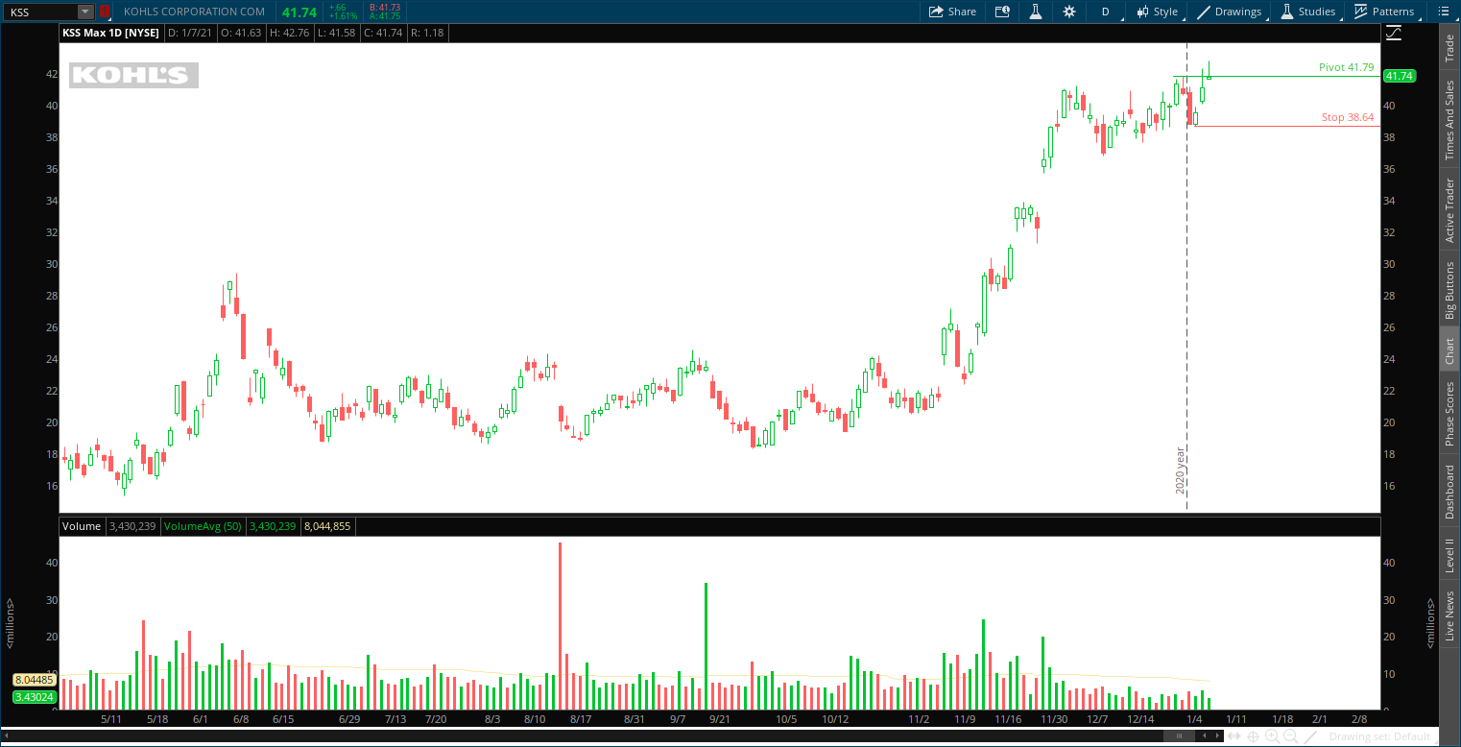
Task: Click the last price 41.74 in header
Action: pos(299,12)
